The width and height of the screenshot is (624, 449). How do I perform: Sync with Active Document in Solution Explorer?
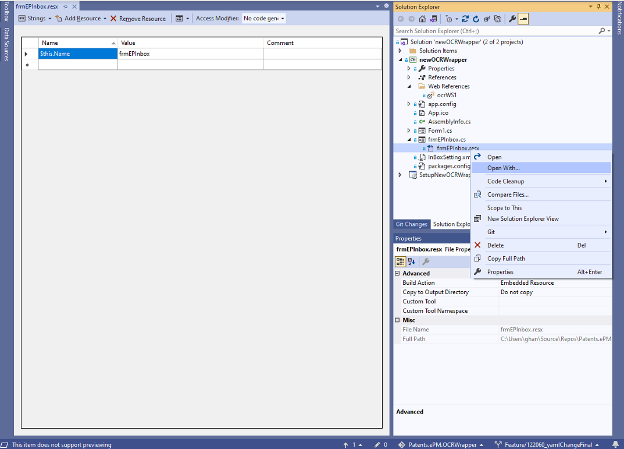465,19
